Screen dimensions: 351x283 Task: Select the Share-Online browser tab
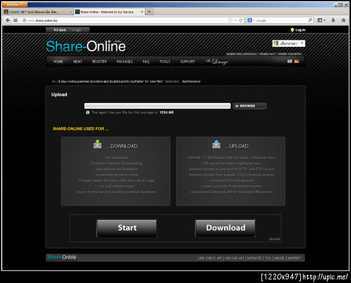(109, 12)
